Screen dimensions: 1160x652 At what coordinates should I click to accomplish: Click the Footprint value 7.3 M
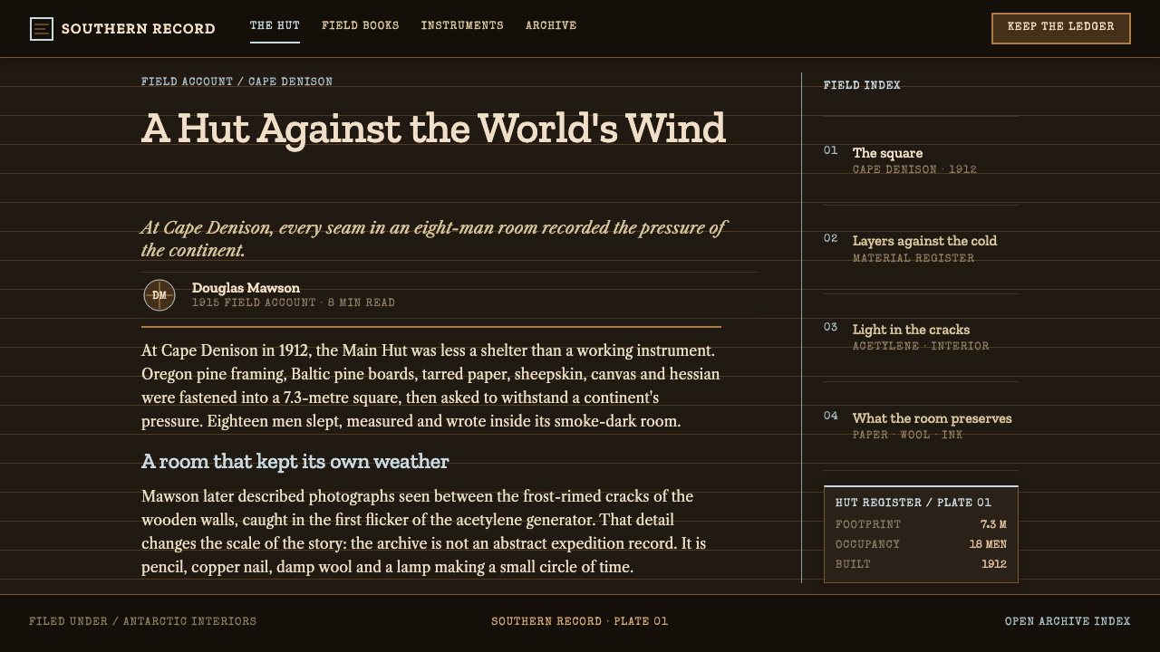click(x=993, y=524)
